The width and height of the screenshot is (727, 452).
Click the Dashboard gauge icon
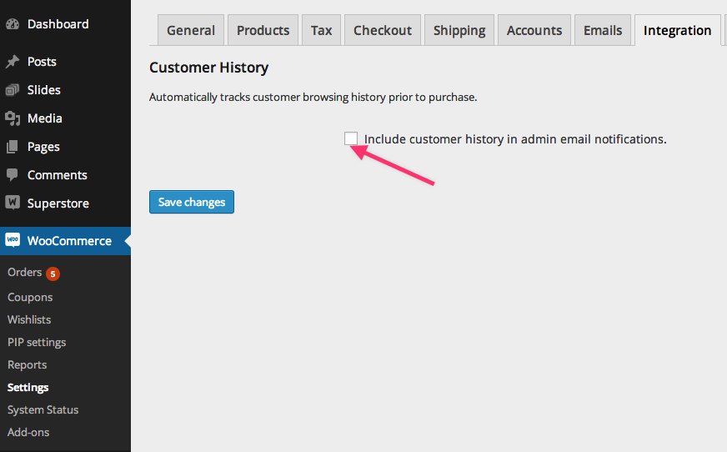pyautogui.click(x=13, y=24)
